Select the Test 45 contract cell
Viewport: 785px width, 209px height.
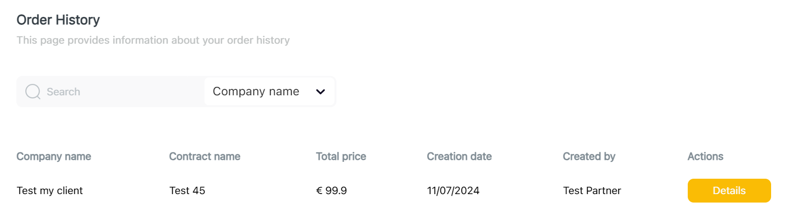tap(187, 191)
